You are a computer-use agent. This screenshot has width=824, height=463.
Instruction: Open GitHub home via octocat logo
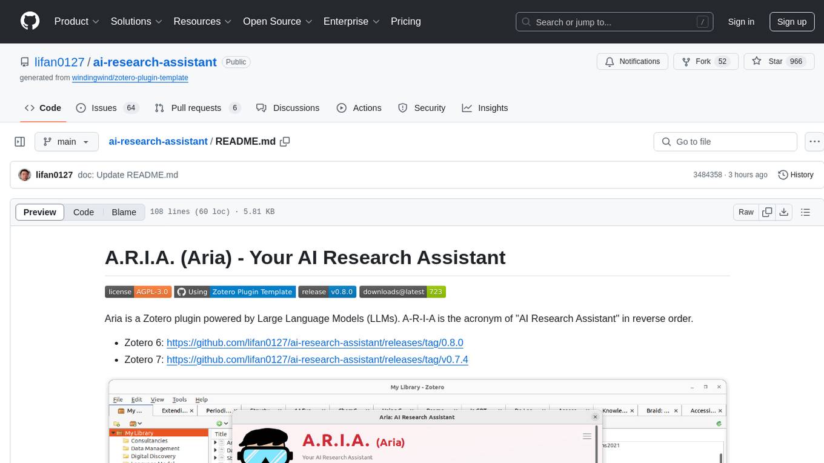30,21
